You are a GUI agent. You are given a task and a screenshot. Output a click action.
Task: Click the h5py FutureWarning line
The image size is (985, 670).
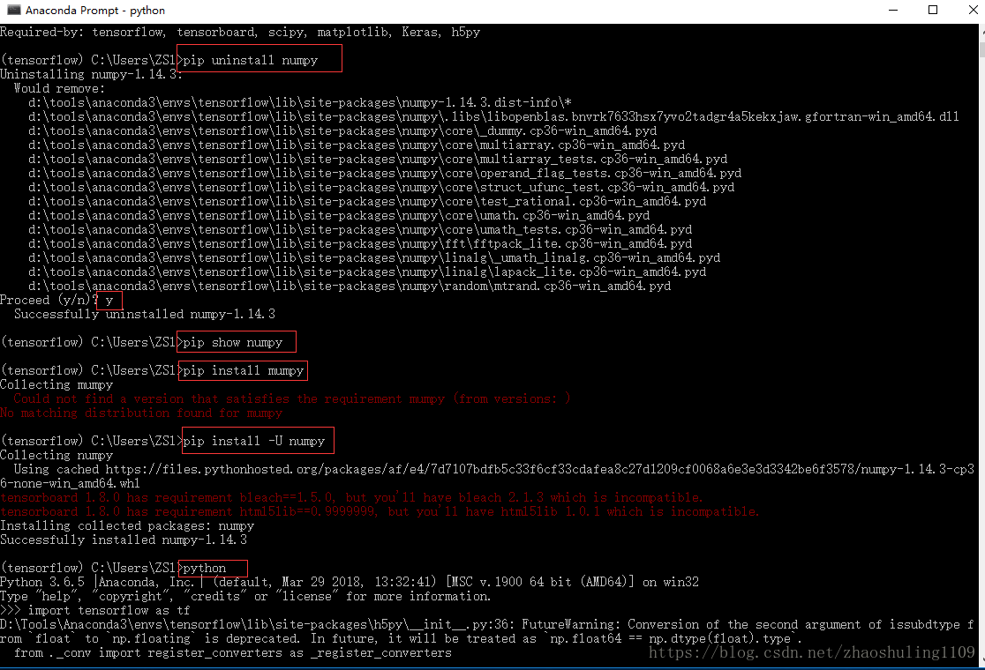(487, 625)
